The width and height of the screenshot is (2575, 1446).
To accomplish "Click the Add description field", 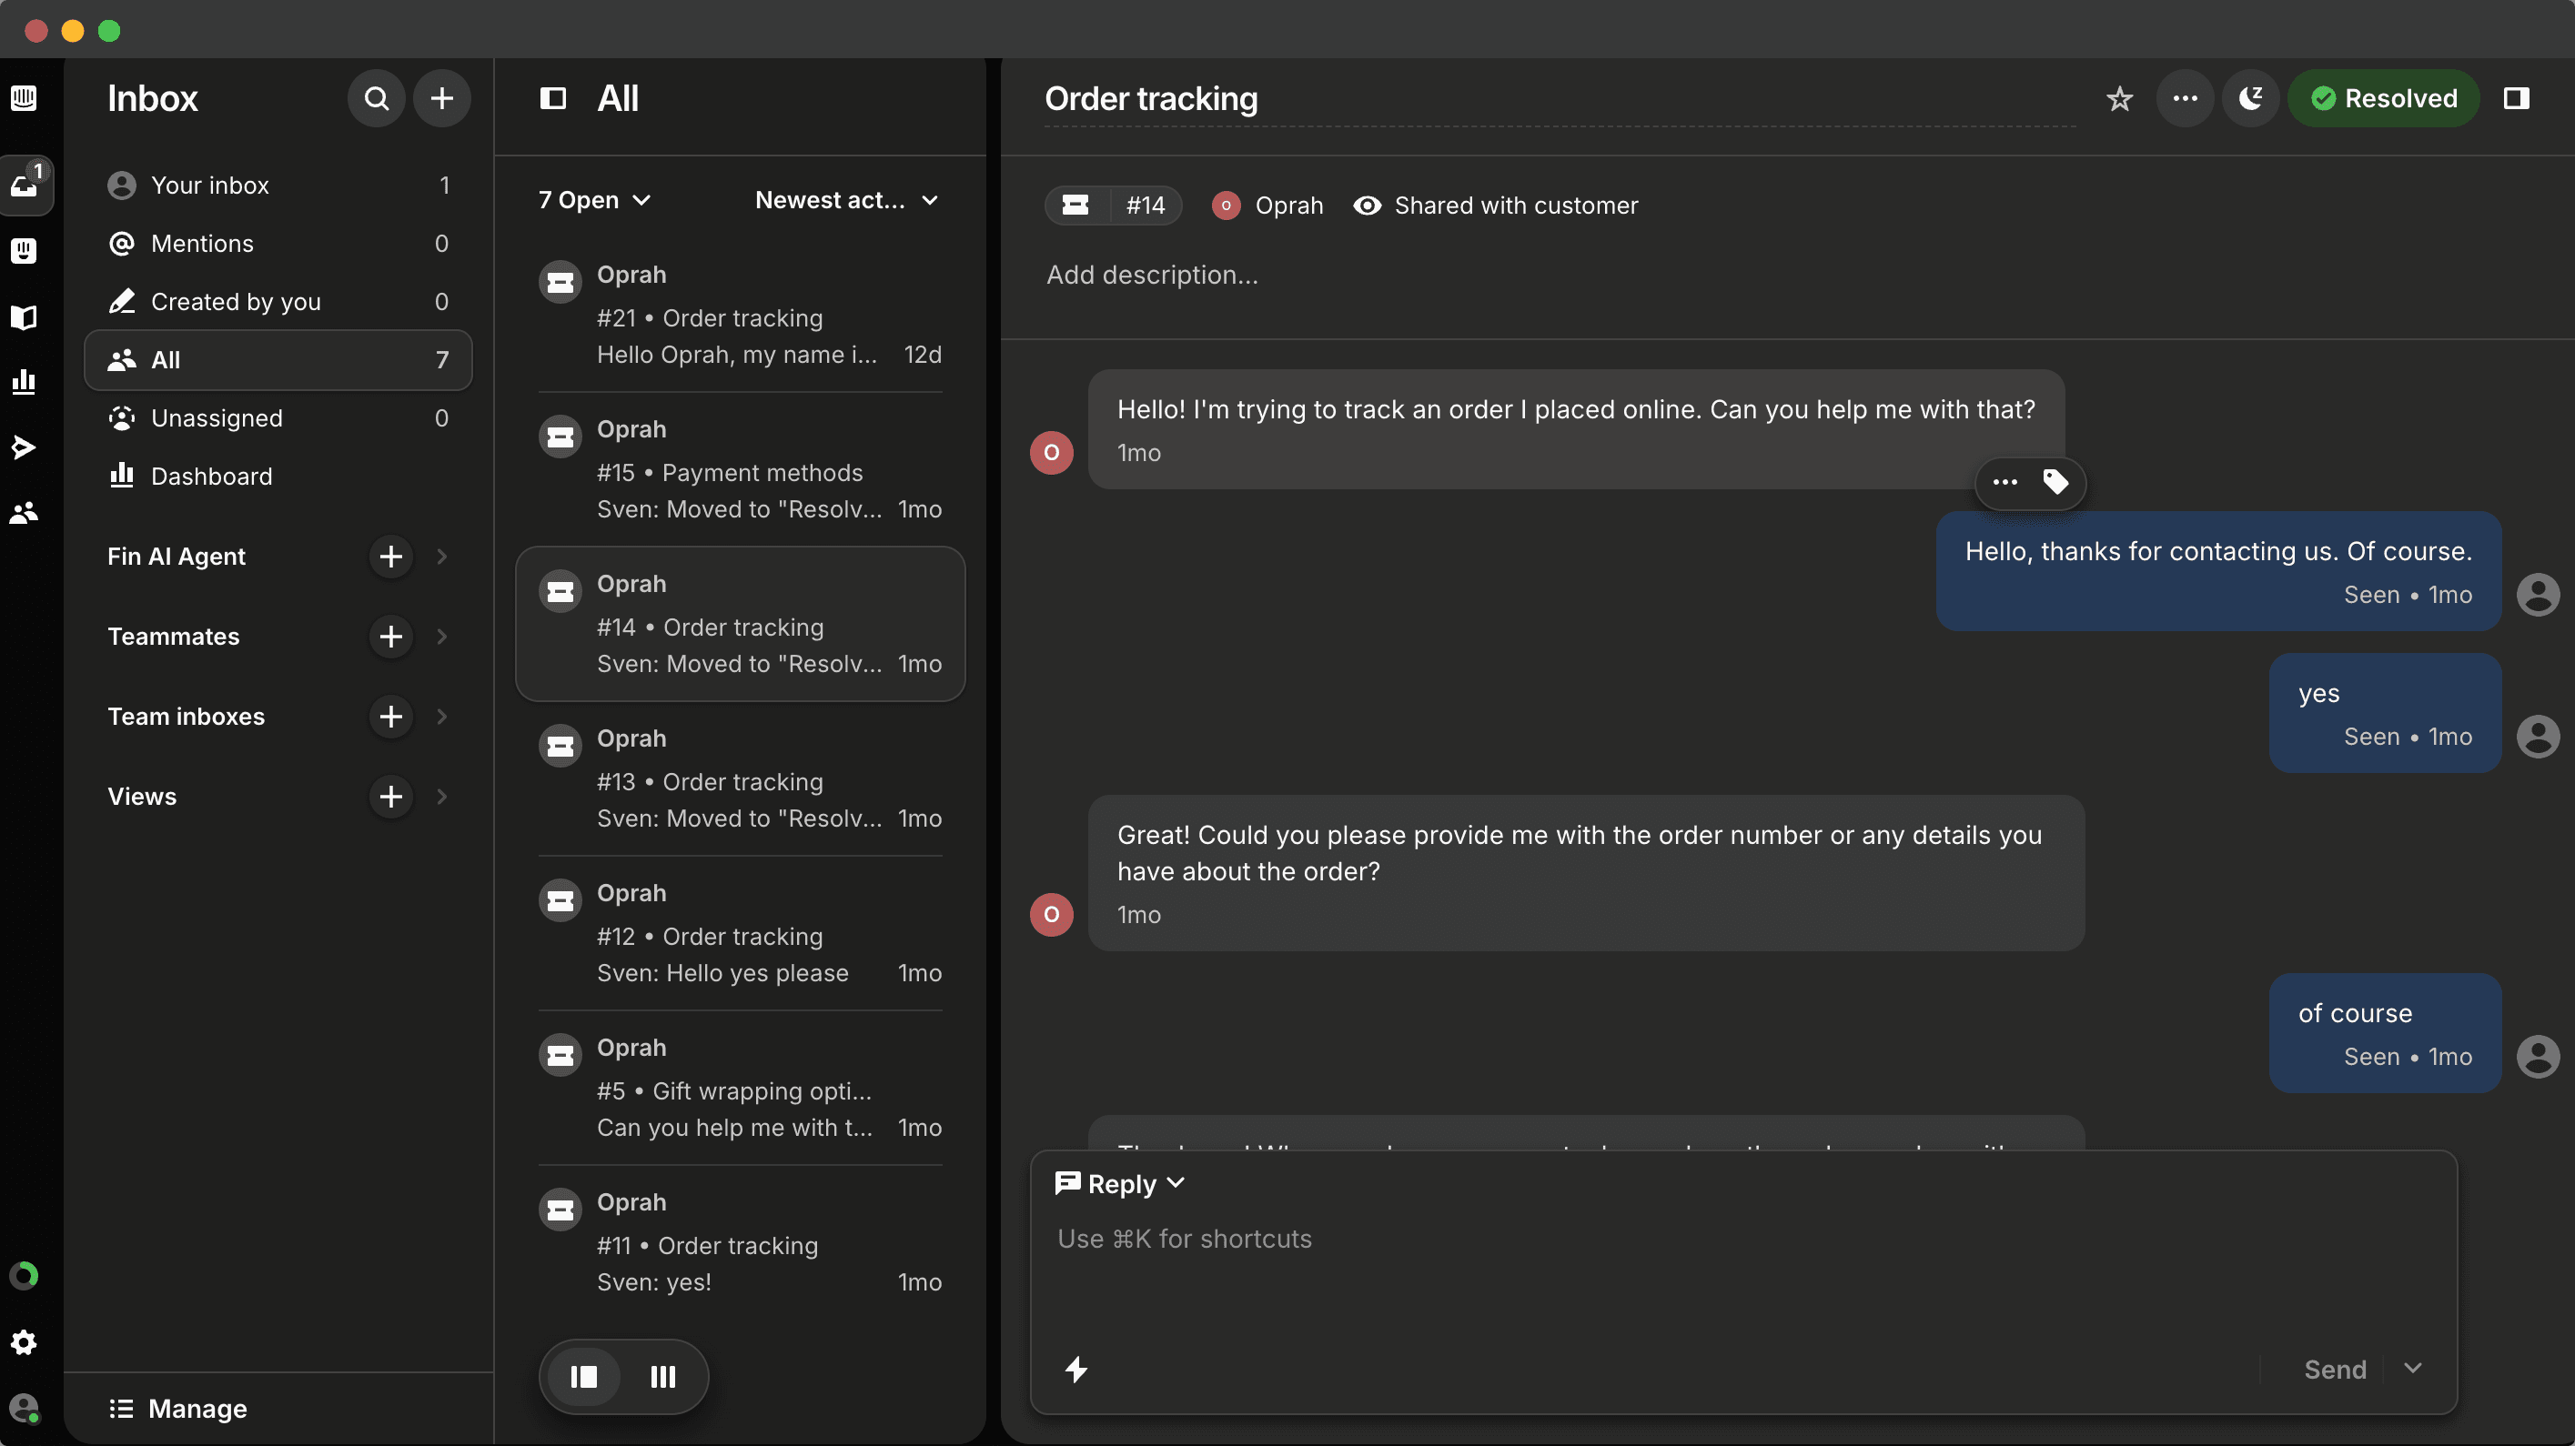I will point(1152,275).
